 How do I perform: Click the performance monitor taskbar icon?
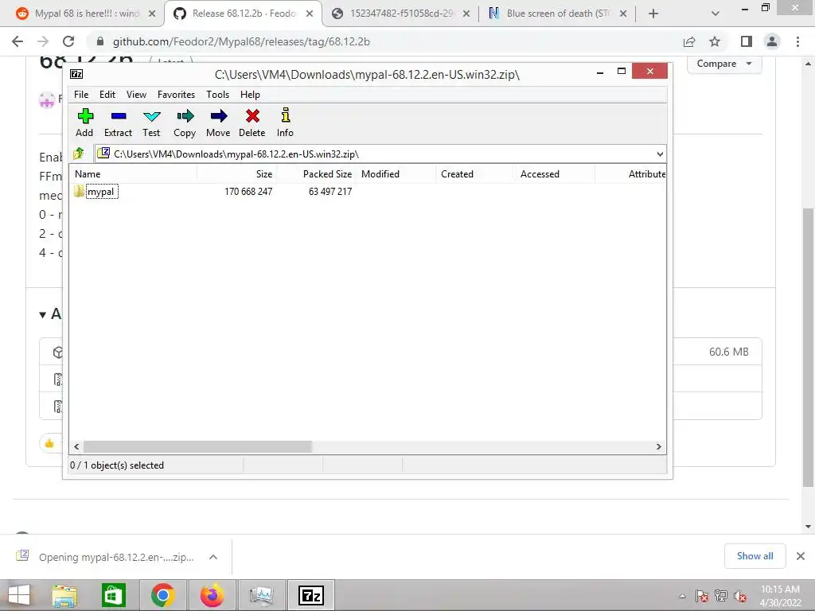click(x=261, y=595)
